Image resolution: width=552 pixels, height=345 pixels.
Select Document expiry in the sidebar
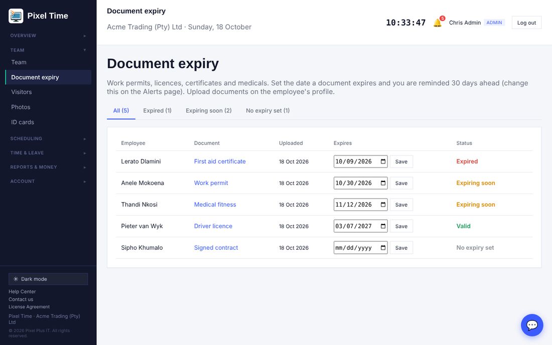point(48,77)
